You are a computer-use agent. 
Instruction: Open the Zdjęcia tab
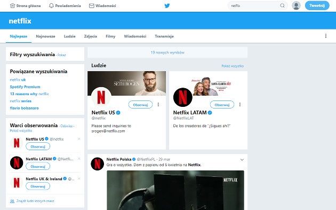pos(91,36)
